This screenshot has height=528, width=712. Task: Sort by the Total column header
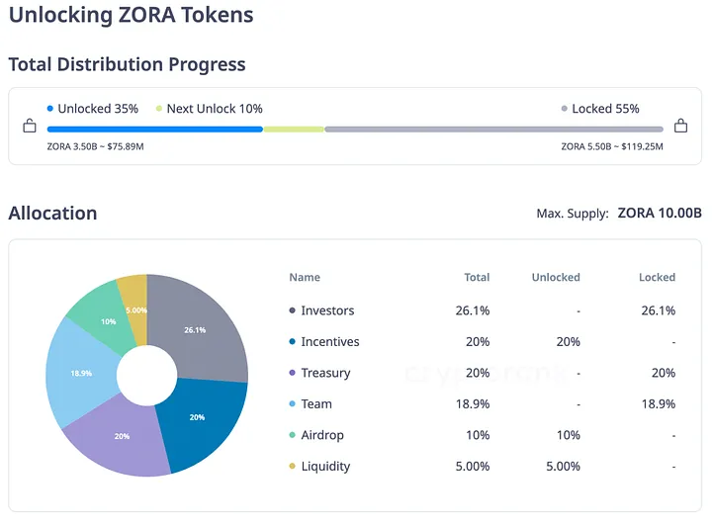click(477, 278)
